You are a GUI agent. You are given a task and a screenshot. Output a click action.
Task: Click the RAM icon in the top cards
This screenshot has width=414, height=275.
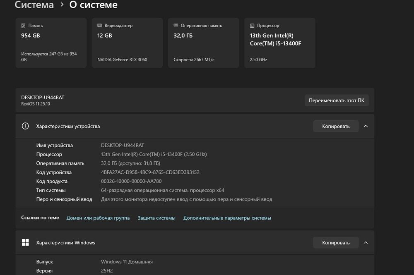pos(176,25)
